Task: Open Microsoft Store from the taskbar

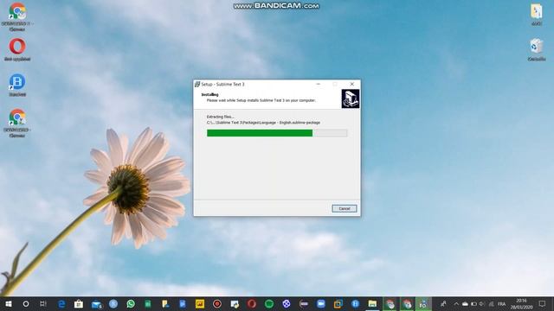Action: click(79, 303)
